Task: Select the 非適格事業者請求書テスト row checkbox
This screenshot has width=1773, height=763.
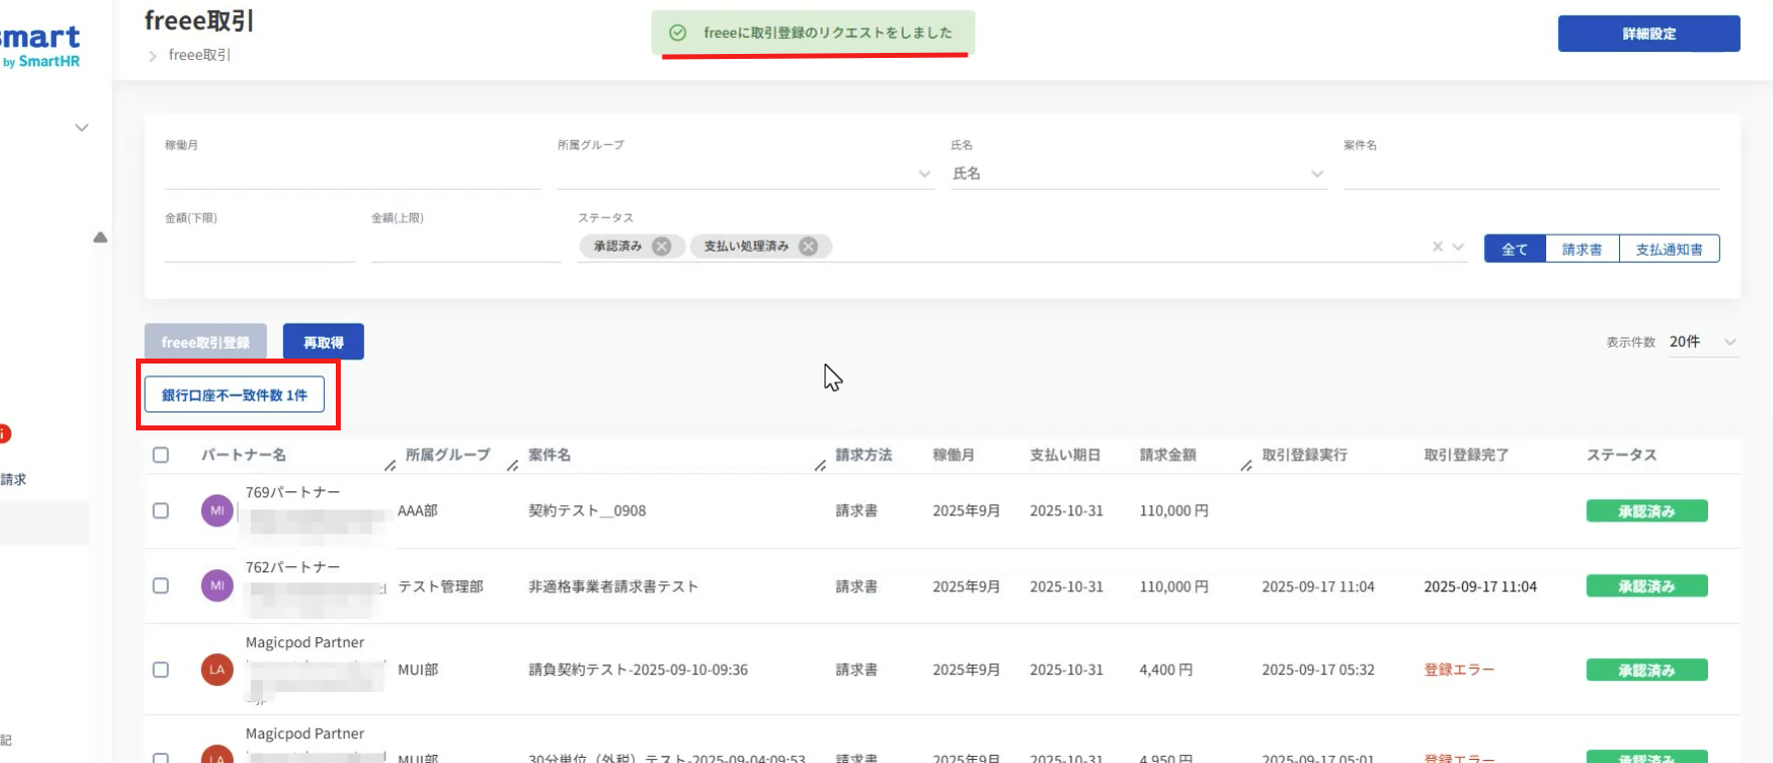Action: (161, 586)
